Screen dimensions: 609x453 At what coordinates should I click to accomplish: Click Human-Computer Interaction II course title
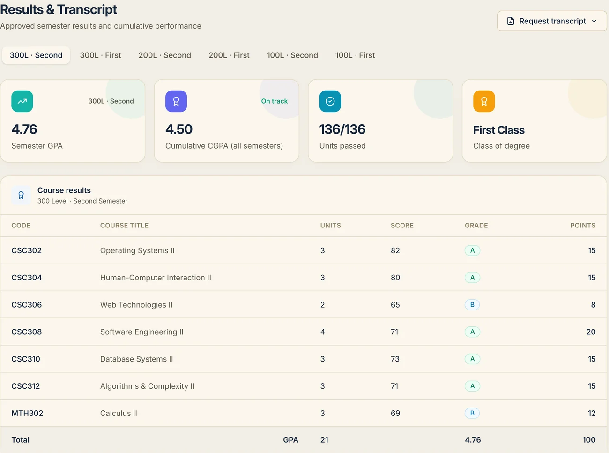click(156, 278)
